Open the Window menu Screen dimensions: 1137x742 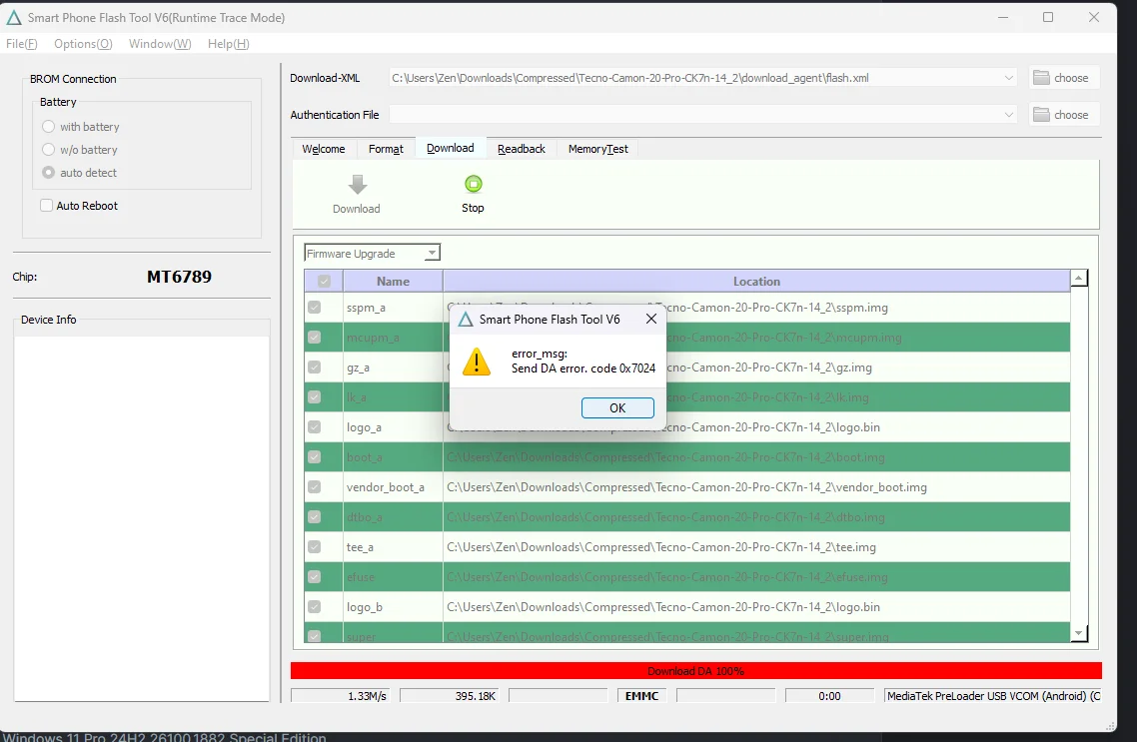point(160,44)
